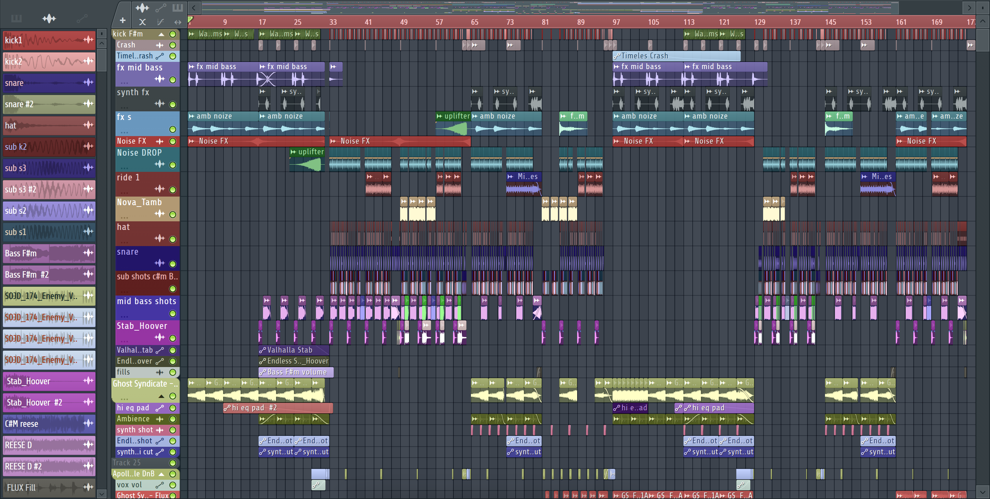Mute the snare track in playlist

pos(173,264)
